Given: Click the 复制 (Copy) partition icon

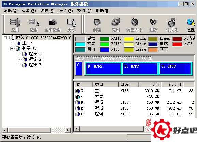Looking at the screenshot, I should coord(116,22).
